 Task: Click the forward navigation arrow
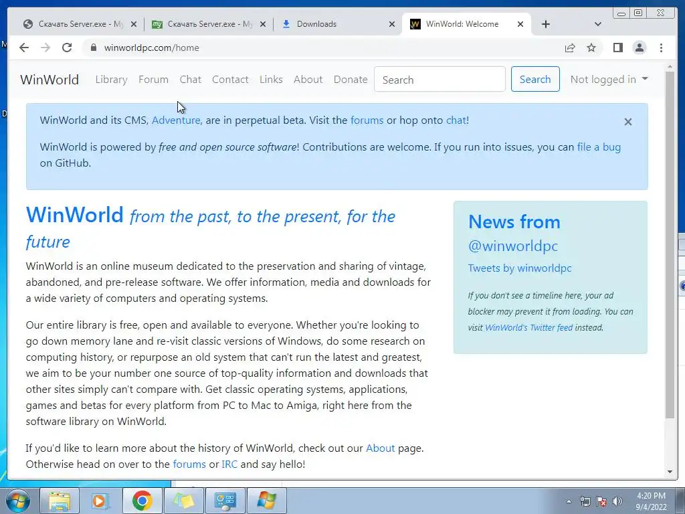(x=45, y=48)
